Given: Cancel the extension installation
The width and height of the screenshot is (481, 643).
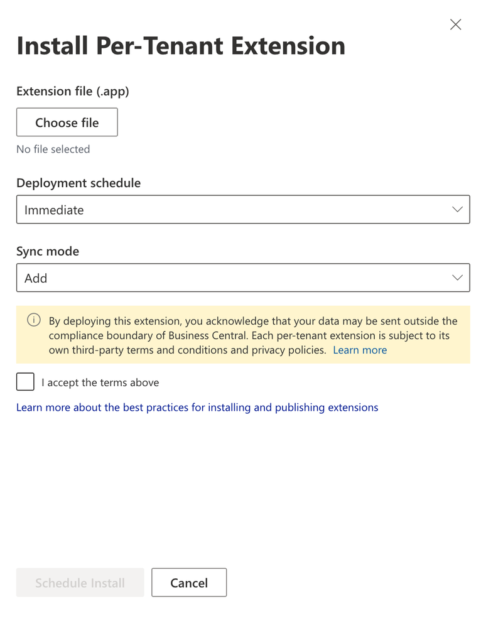Looking at the screenshot, I should click(x=189, y=583).
